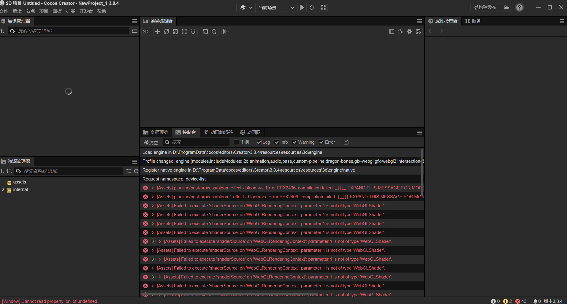567x304 pixels.
Task: Switch to the 属性检查器 tab
Action: point(443,21)
